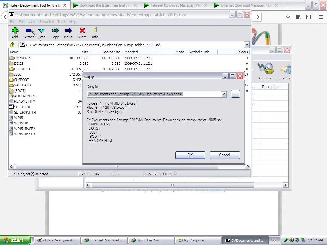Toggle the Firefox sidebar icon

click(x=308, y=17)
